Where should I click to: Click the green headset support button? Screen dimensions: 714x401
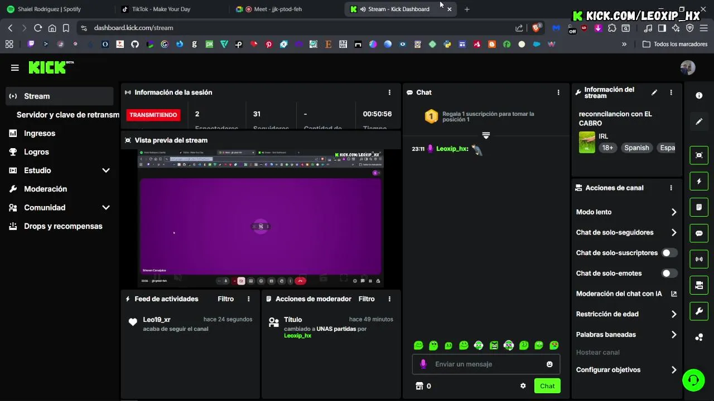click(x=693, y=380)
